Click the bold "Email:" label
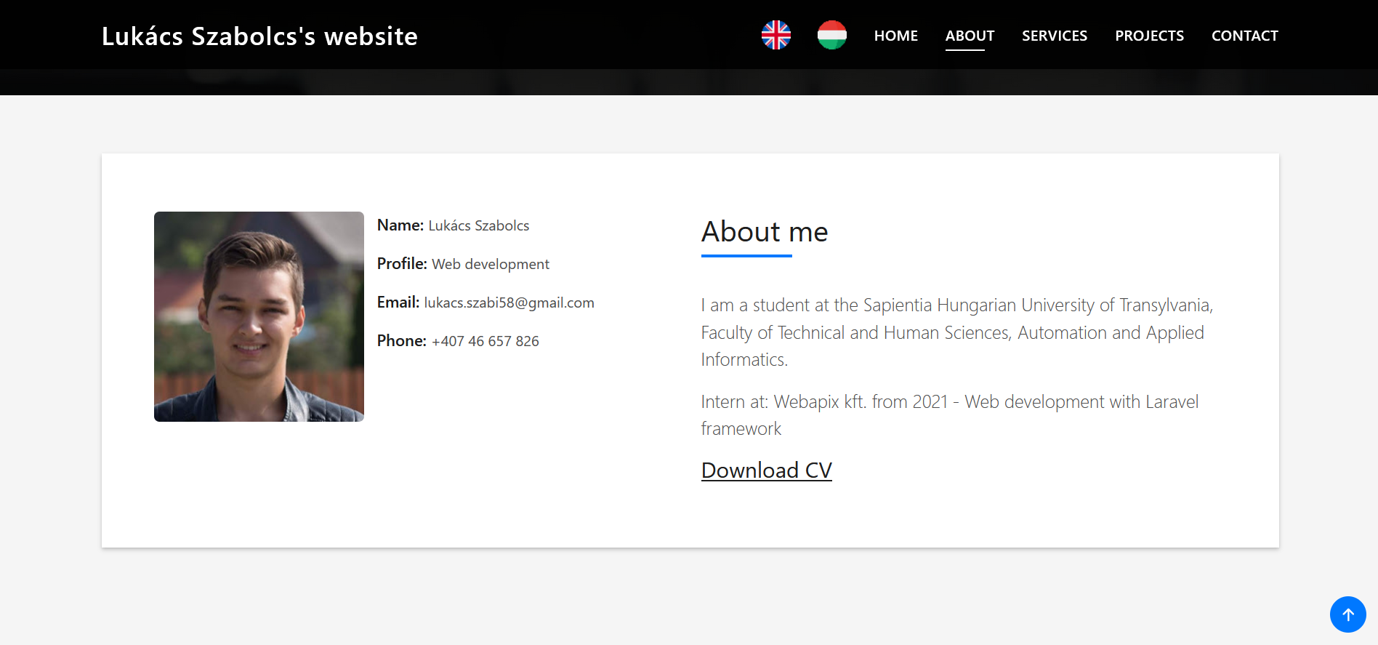1378x645 pixels. click(x=398, y=303)
